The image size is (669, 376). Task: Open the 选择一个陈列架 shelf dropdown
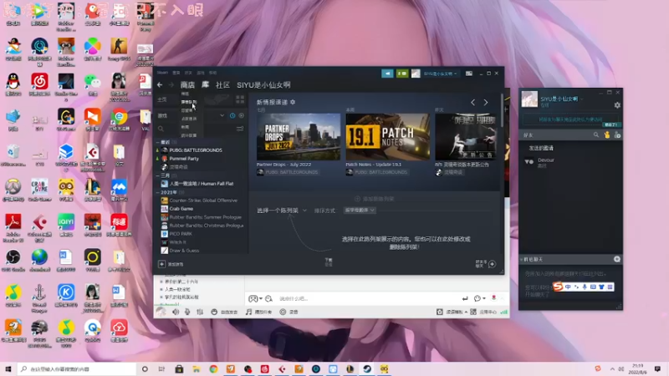[x=282, y=211]
